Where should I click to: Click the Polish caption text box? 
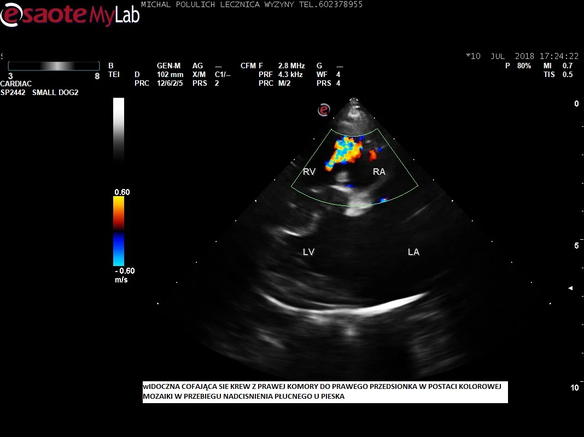tap(325, 392)
